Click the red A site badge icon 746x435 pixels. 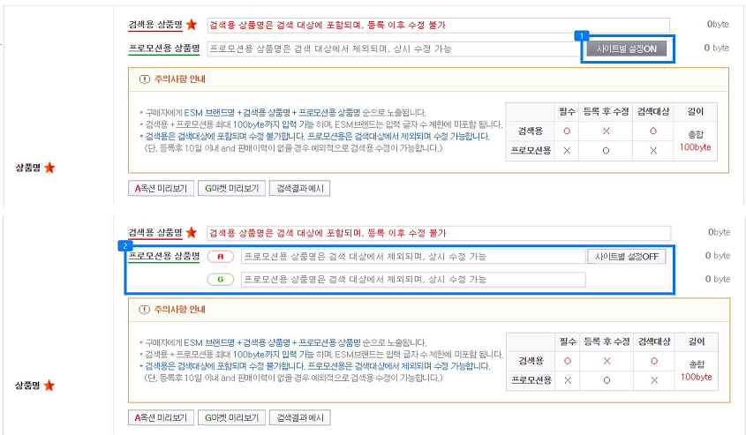[x=221, y=257]
